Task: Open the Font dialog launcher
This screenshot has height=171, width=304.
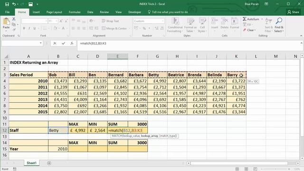Action: 67,36
